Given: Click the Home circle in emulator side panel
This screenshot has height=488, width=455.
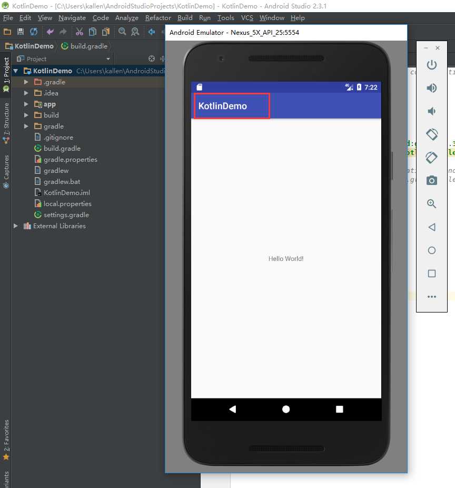Looking at the screenshot, I should click(432, 250).
